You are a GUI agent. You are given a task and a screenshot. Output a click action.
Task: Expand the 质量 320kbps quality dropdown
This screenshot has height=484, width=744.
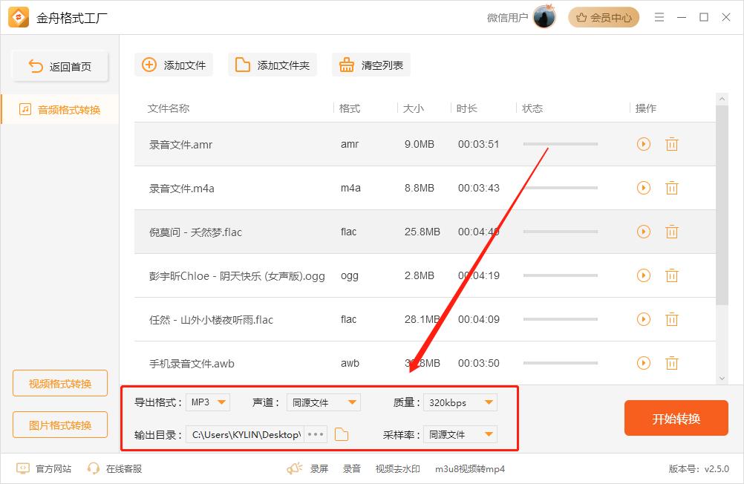point(460,402)
